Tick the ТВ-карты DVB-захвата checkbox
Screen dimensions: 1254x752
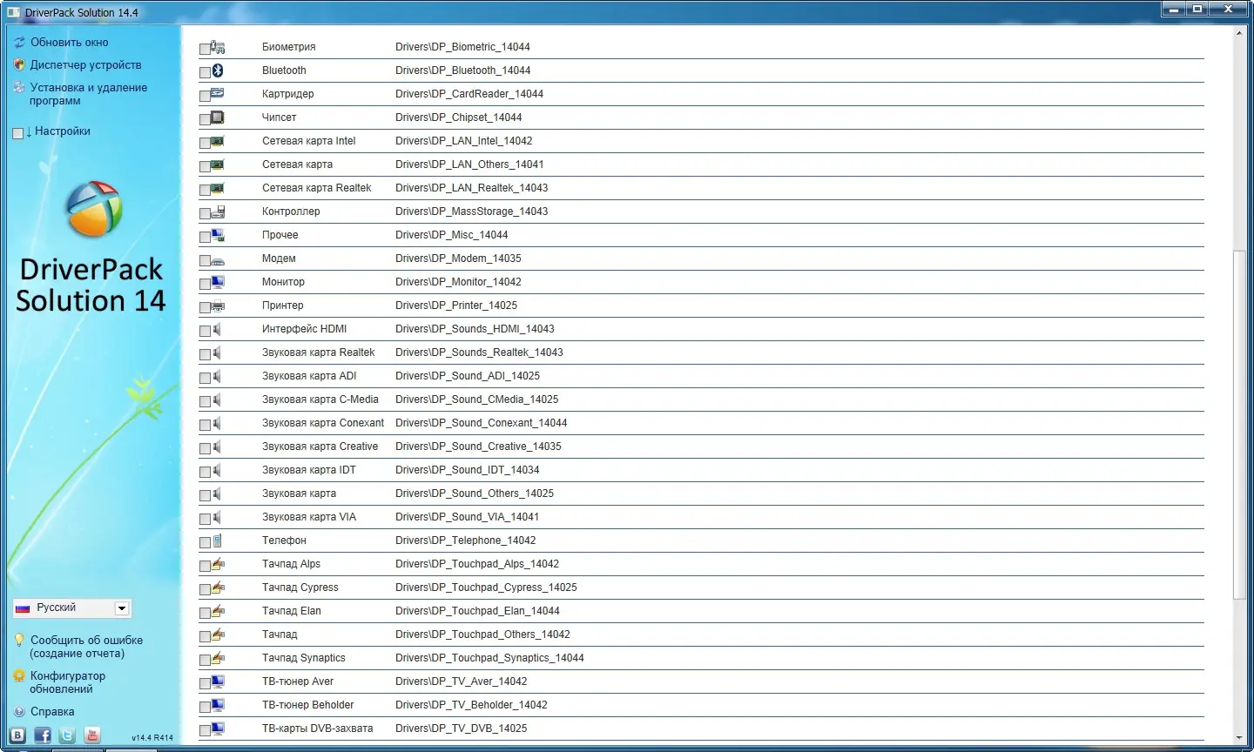(205, 730)
